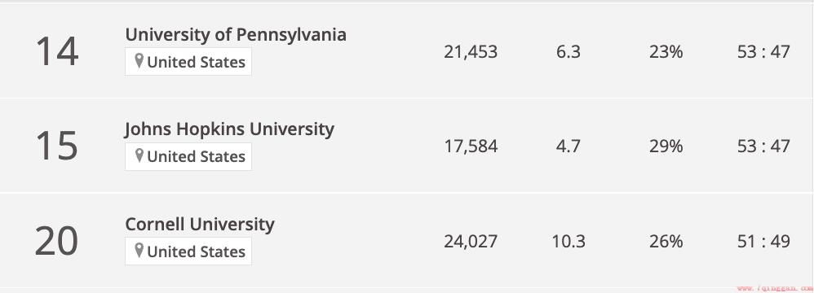Image resolution: width=814 pixels, height=293 pixels.
Task: Click location pin icon under Cornell University
Action: coord(139,251)
